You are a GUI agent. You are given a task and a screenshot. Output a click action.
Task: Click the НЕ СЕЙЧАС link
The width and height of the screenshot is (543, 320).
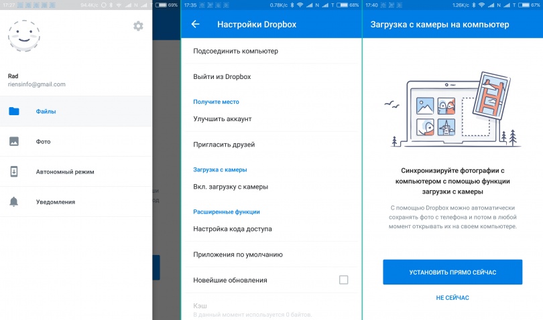[452, 297]
